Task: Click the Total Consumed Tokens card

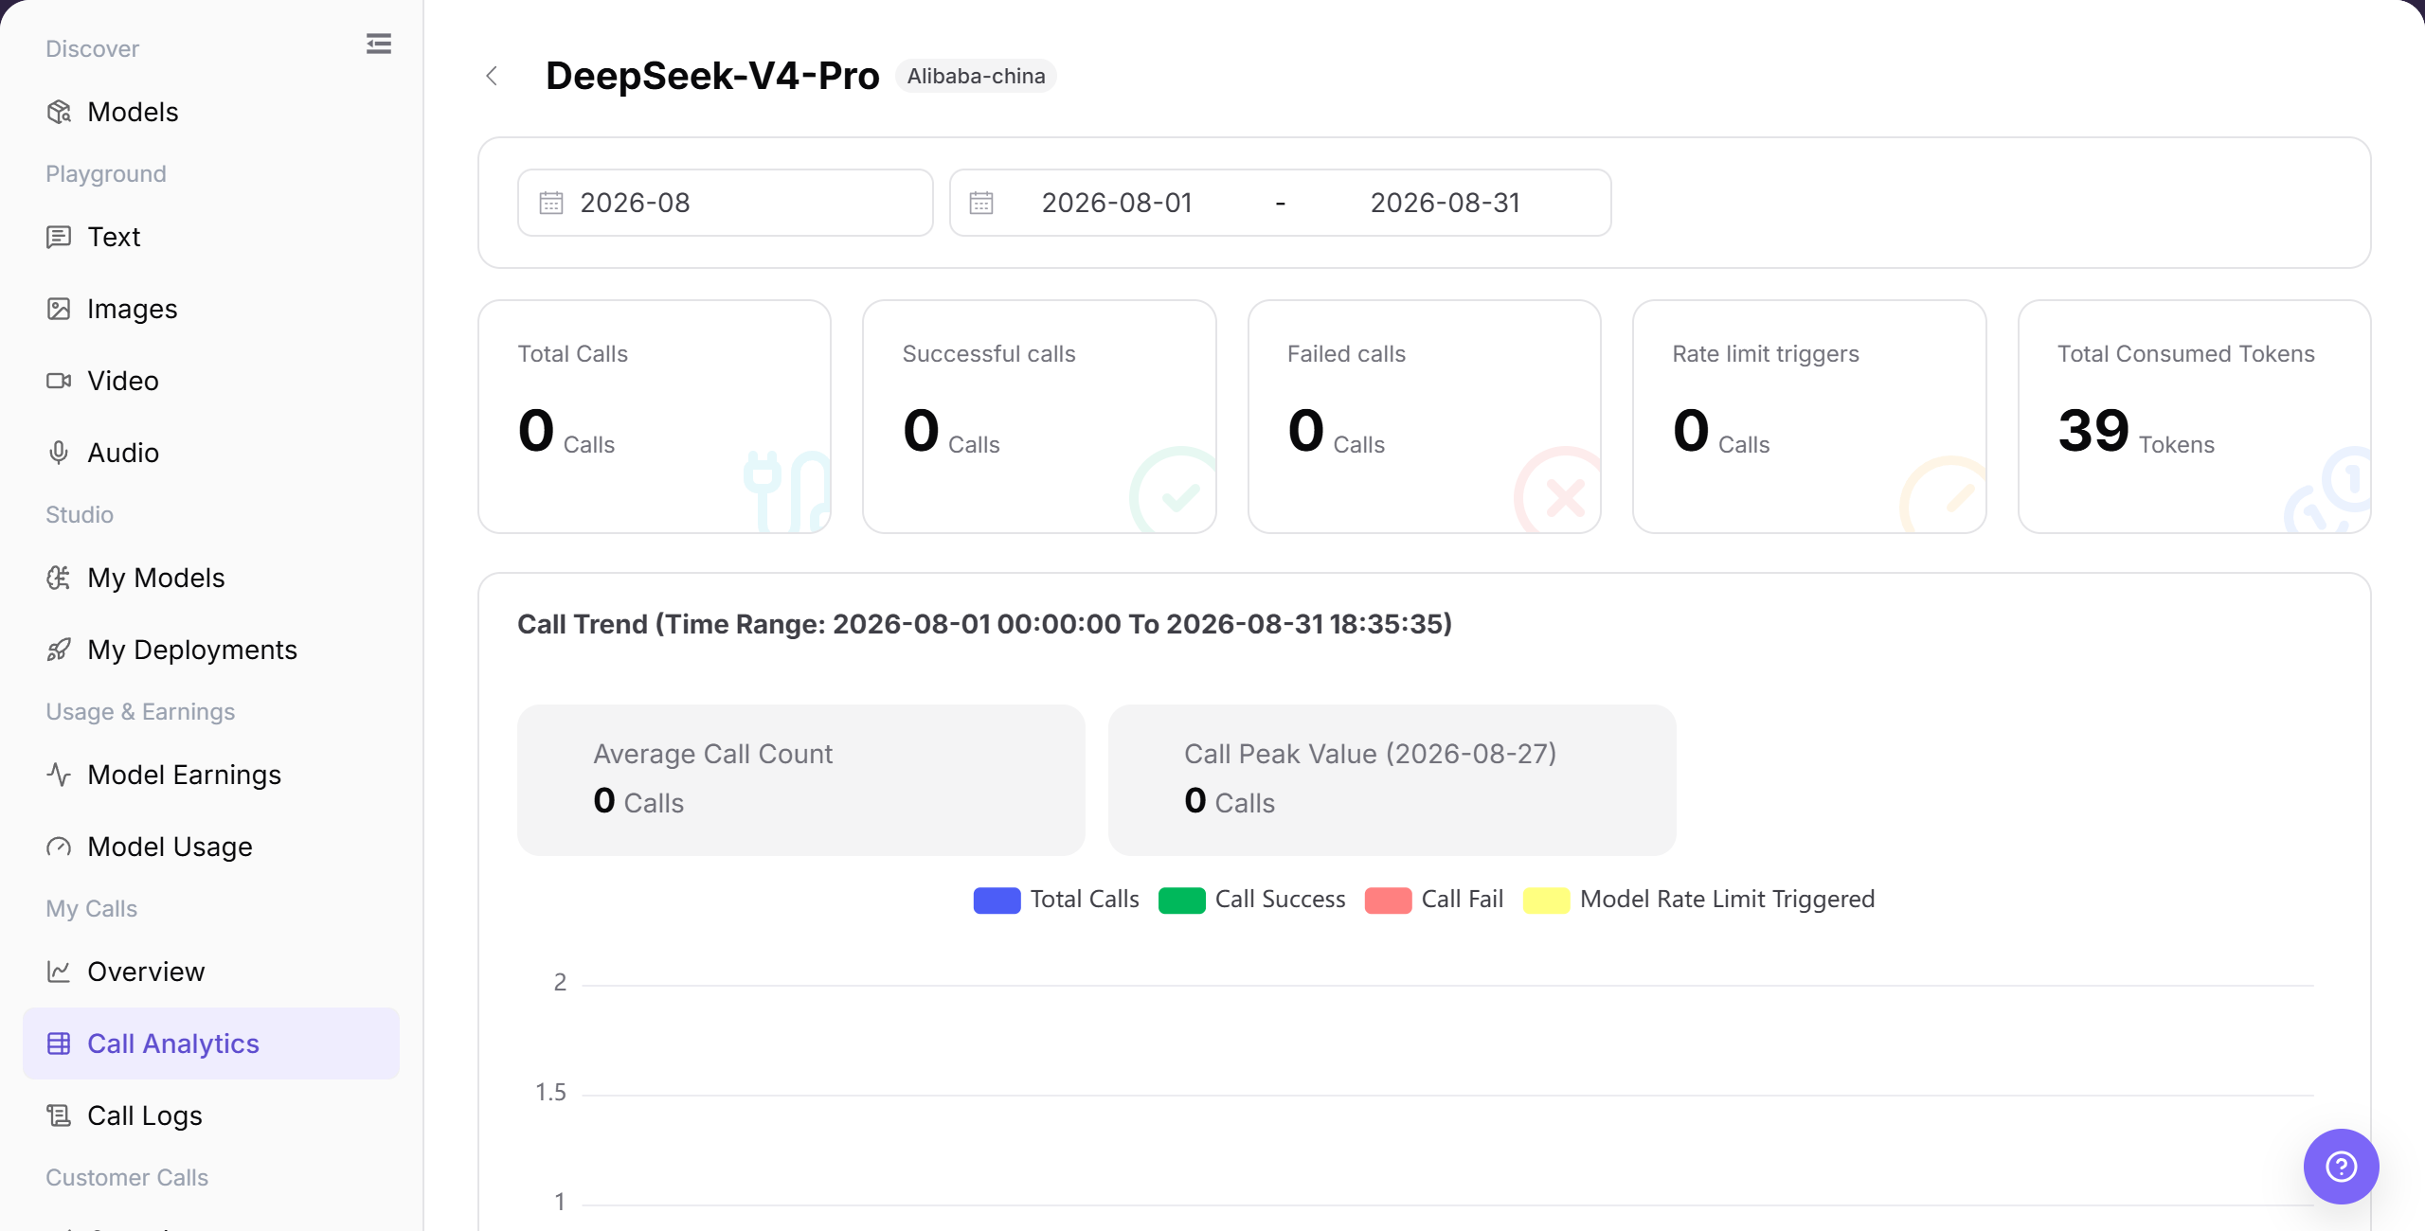Action: pos(2195,417)
